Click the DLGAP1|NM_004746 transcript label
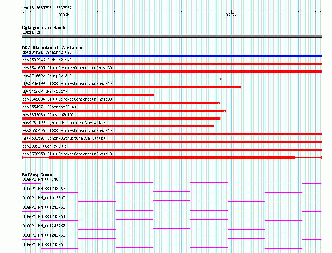Image resolution: width=332 pixels, height=253 pixels. [40, 179]
